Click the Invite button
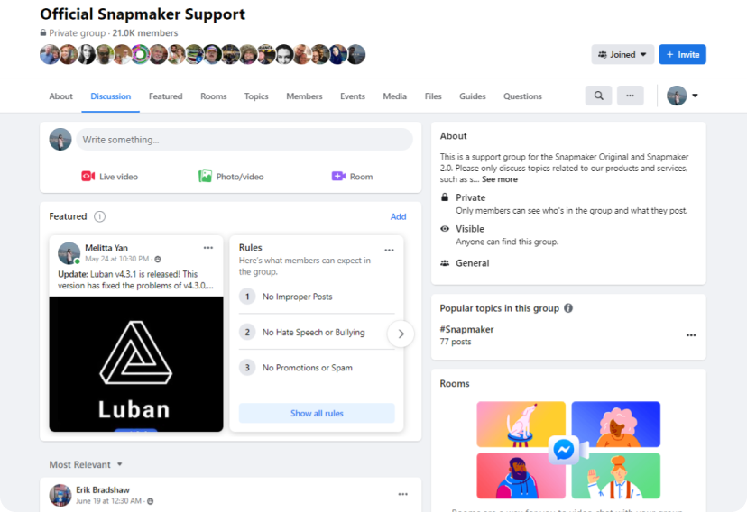 (682, 54)
